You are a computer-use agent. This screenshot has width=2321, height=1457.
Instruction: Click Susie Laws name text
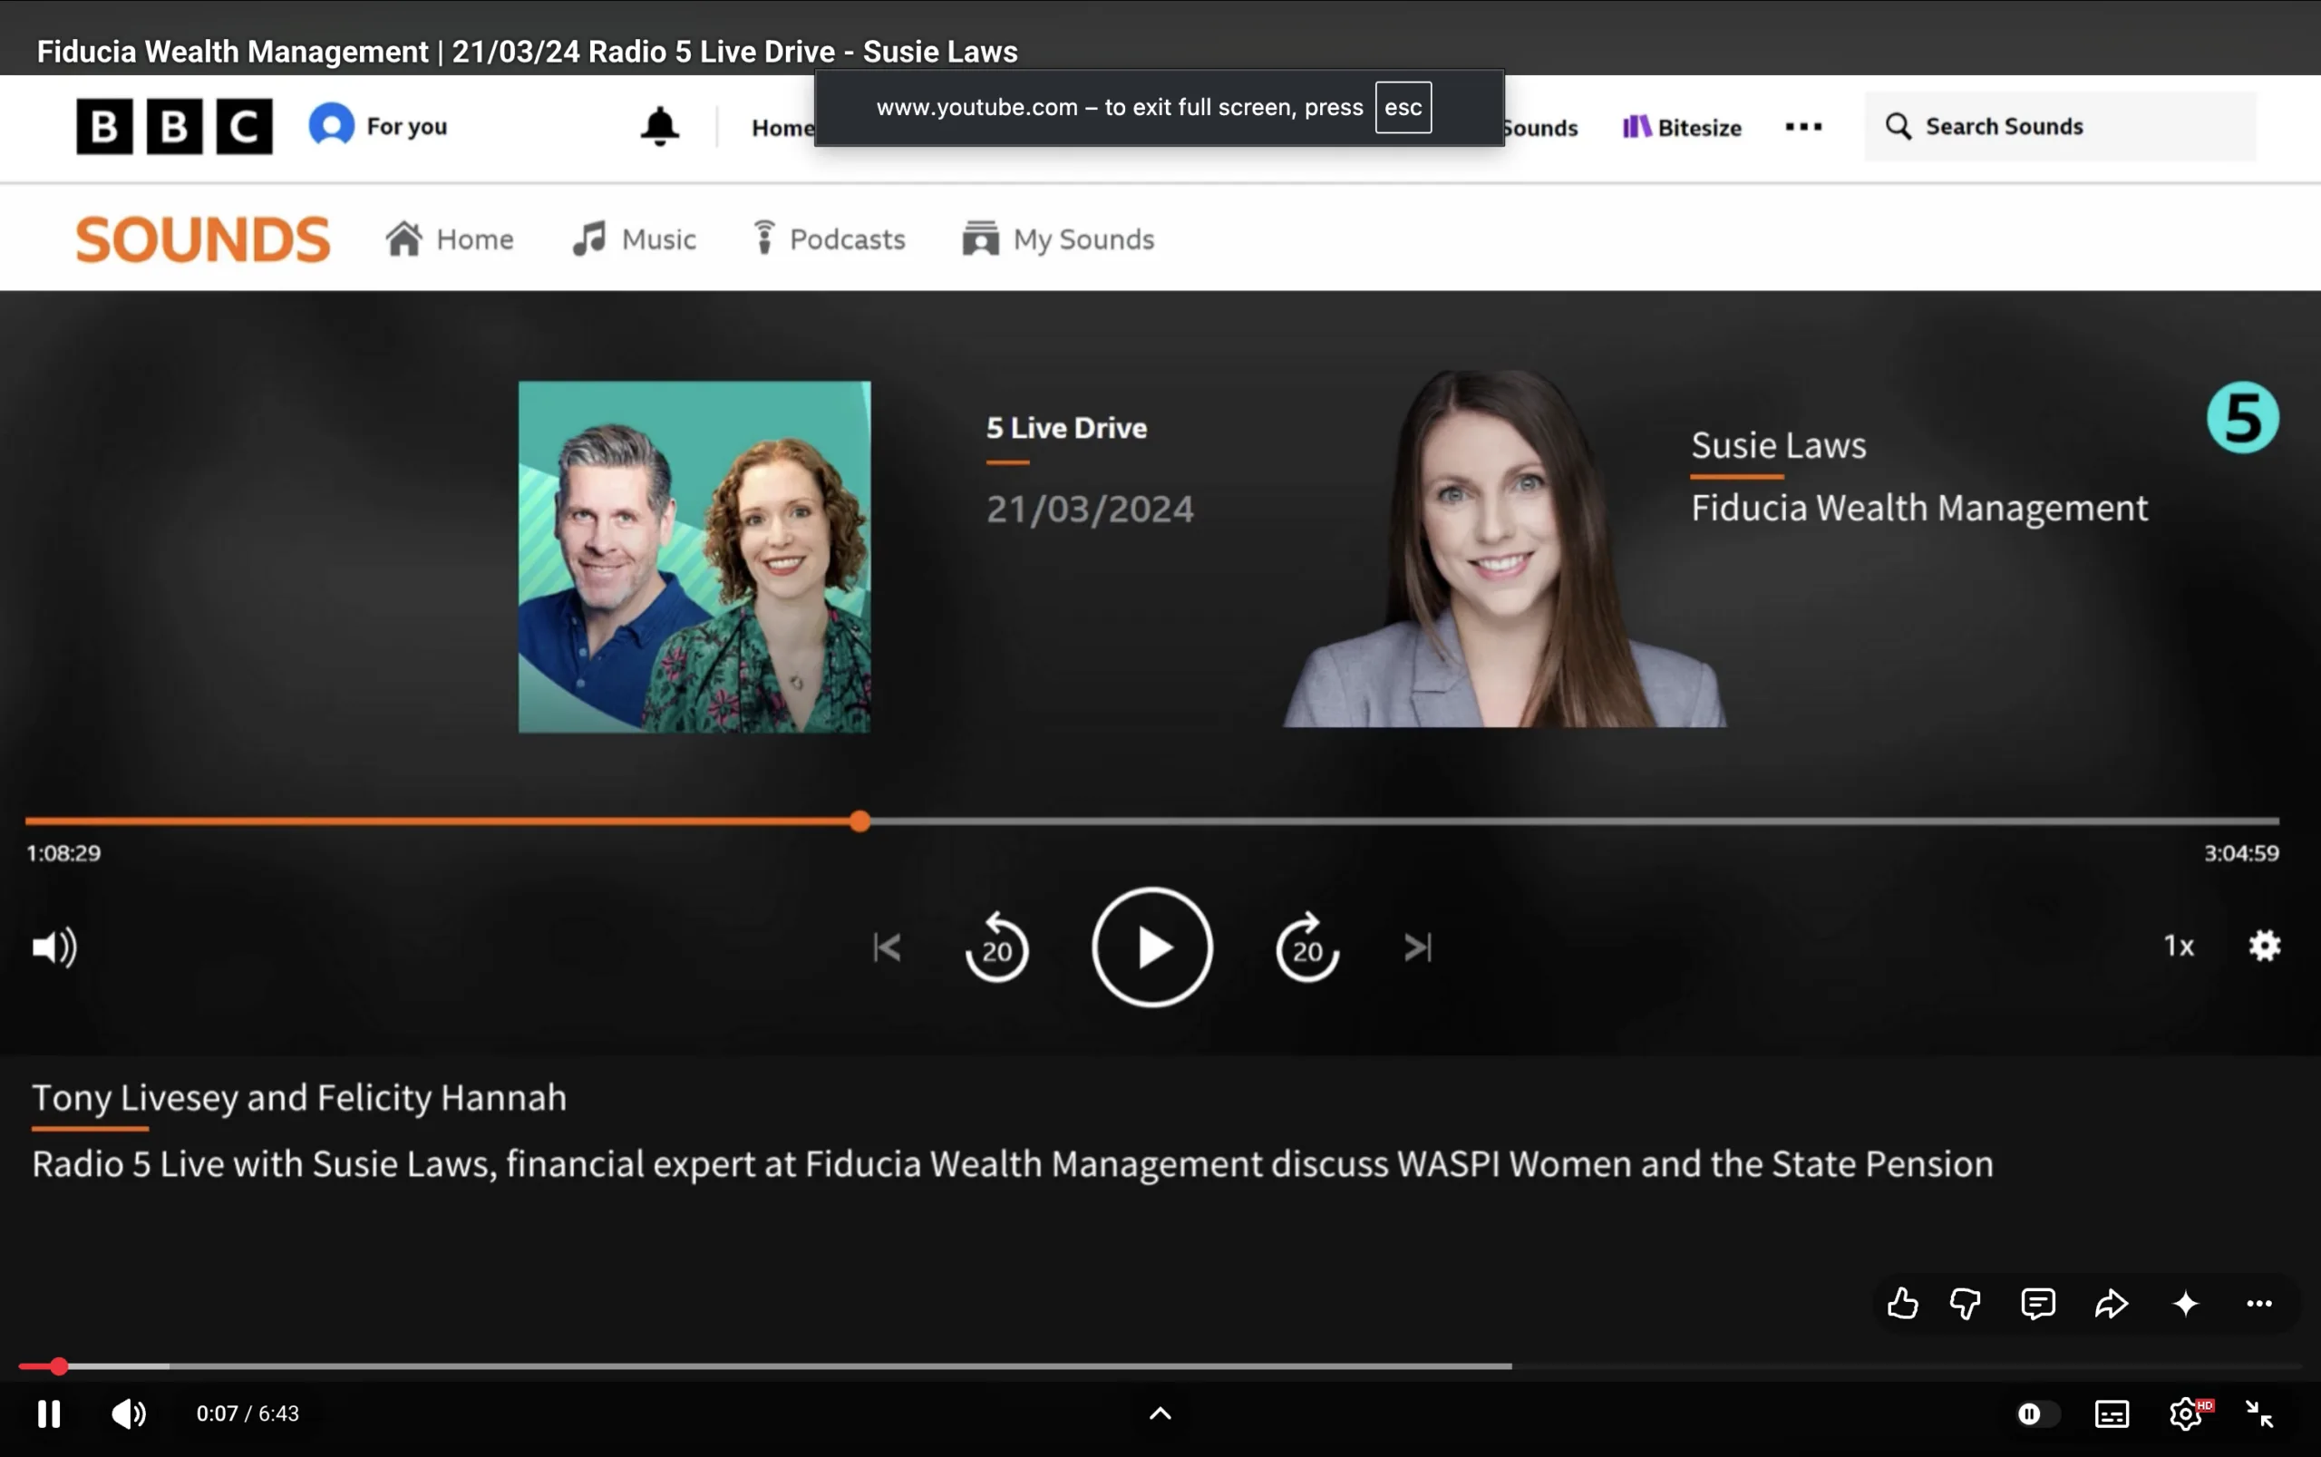tap(1779, 445)
